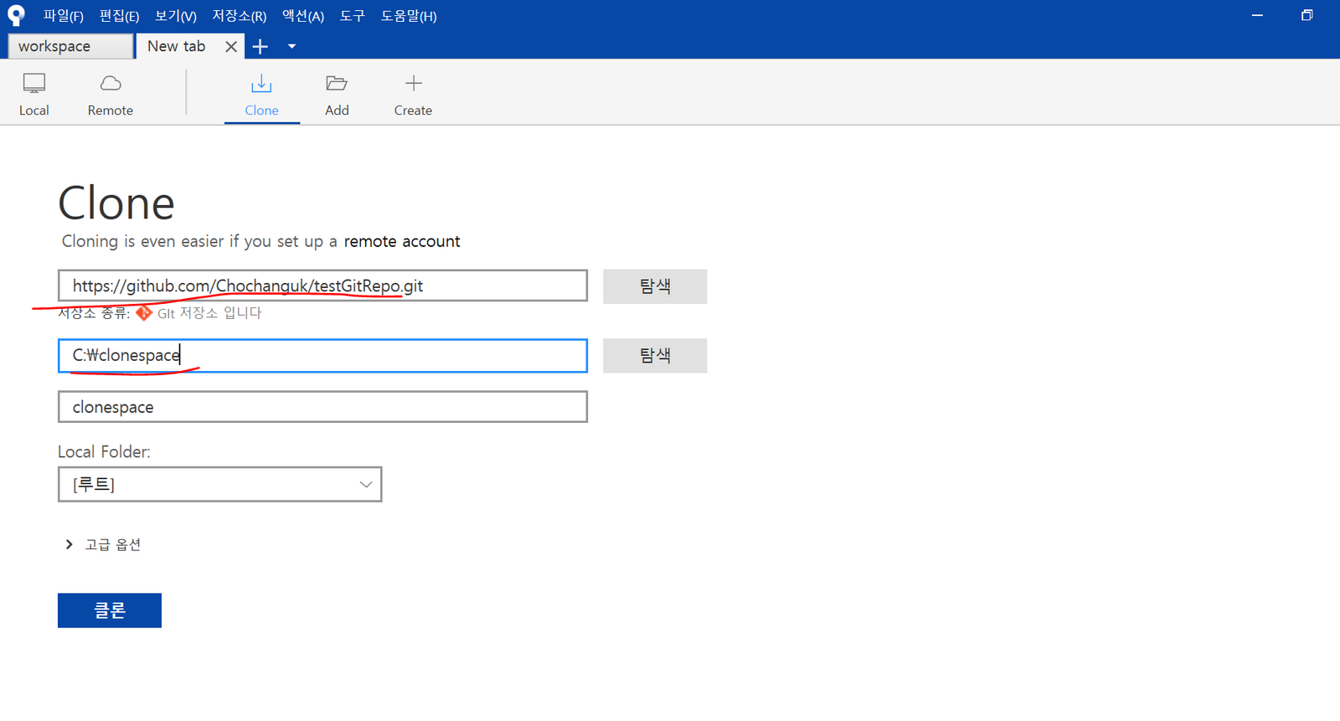This screenshot has height=721, width=1340.
Task: Open the 파일(F) menu
Action: point(64,16)
